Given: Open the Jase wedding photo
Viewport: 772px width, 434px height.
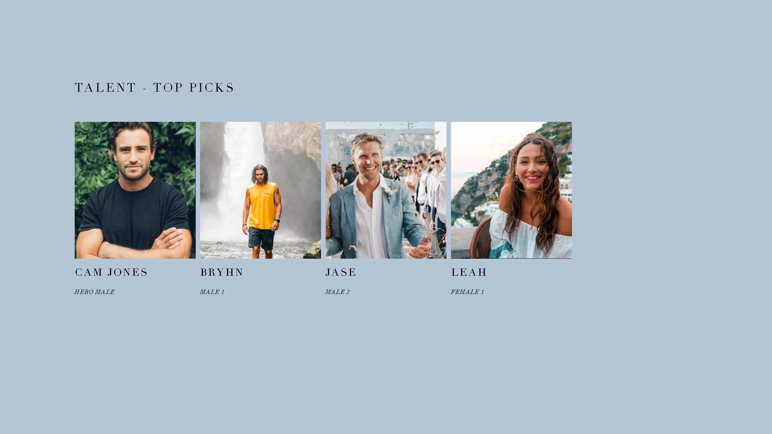Looking at the screenshot, I should [x=386, y=190].
